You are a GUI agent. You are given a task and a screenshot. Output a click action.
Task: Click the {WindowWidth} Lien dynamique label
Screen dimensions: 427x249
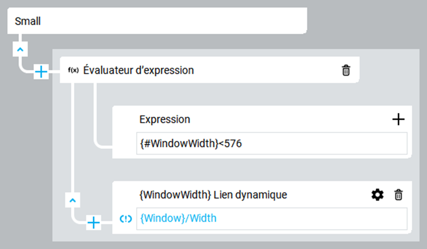213,195
